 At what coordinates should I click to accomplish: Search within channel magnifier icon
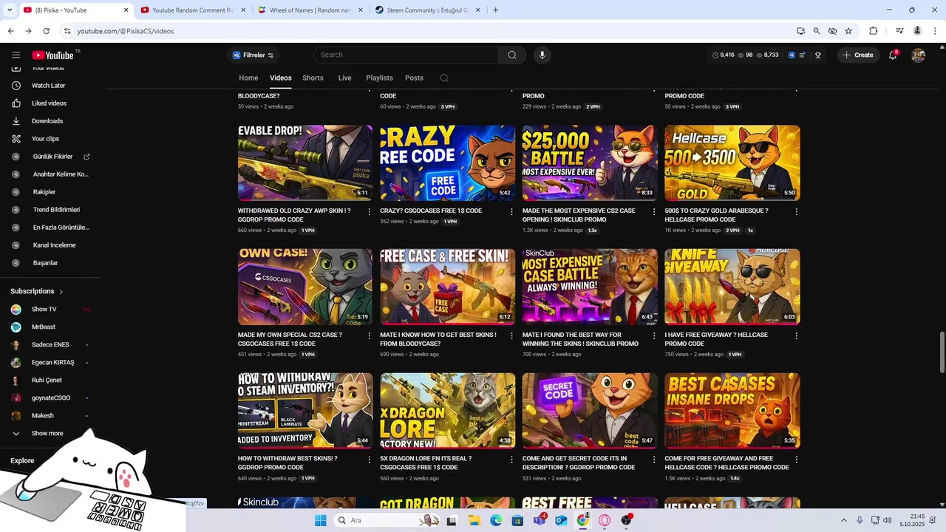tap(444, 78)
